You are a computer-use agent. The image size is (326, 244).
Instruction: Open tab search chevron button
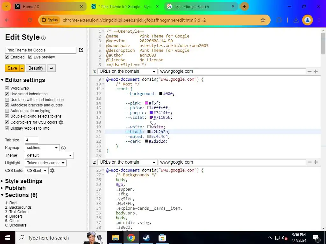tap(6, 6)
